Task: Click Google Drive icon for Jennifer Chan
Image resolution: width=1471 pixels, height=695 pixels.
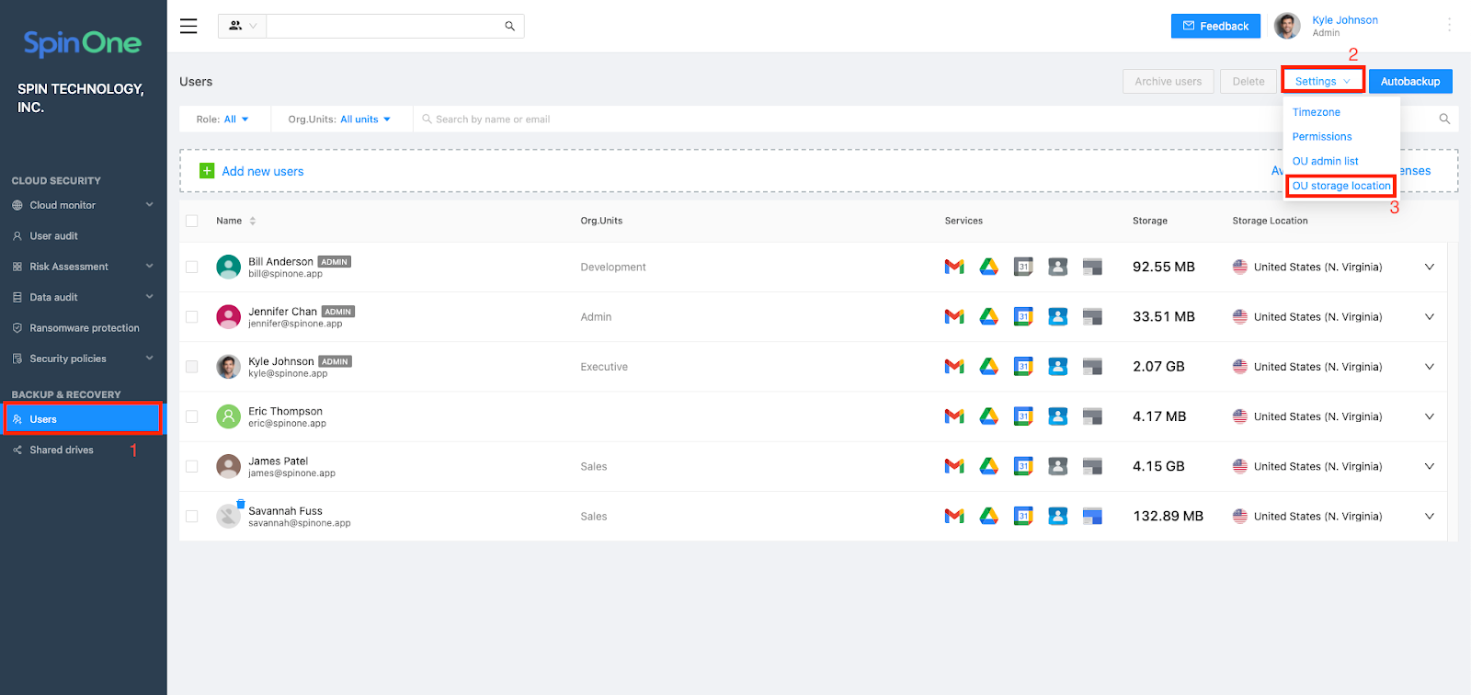Action: (x=988, y=316)
